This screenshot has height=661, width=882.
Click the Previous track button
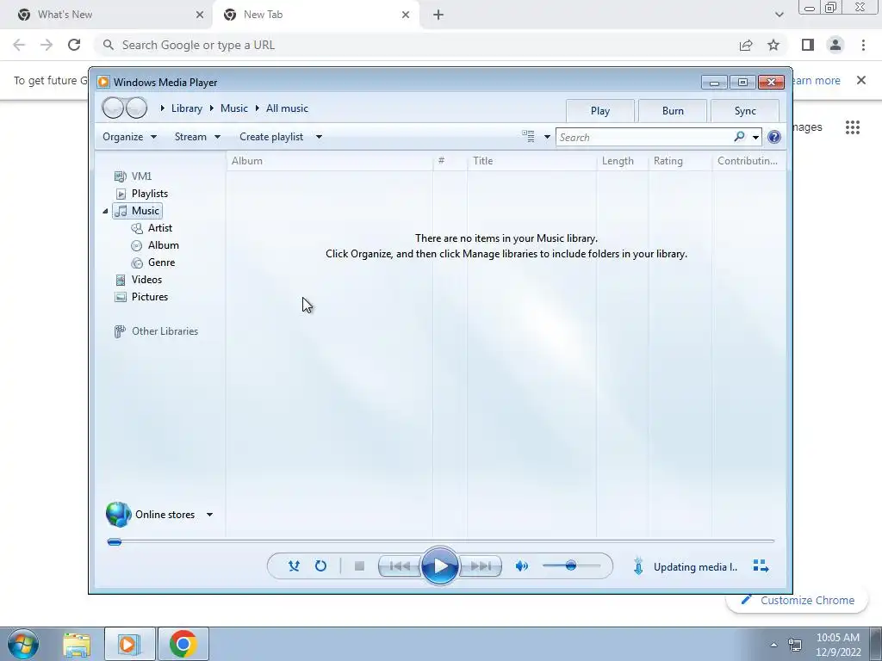tap(400, 566)
